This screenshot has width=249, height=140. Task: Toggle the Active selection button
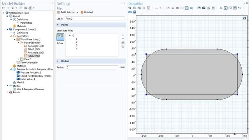click(60, 37)
